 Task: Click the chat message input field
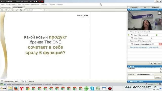point(141,78)
